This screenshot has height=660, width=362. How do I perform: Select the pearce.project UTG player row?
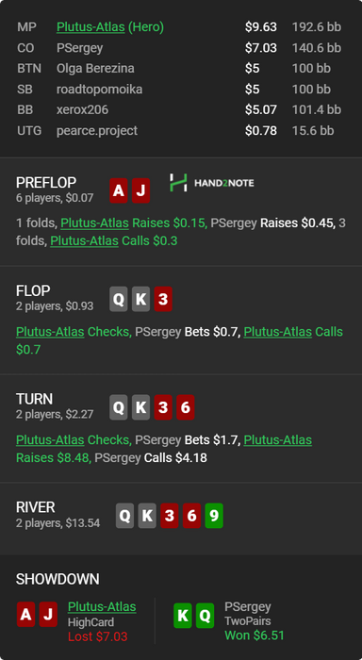point(179,130)
